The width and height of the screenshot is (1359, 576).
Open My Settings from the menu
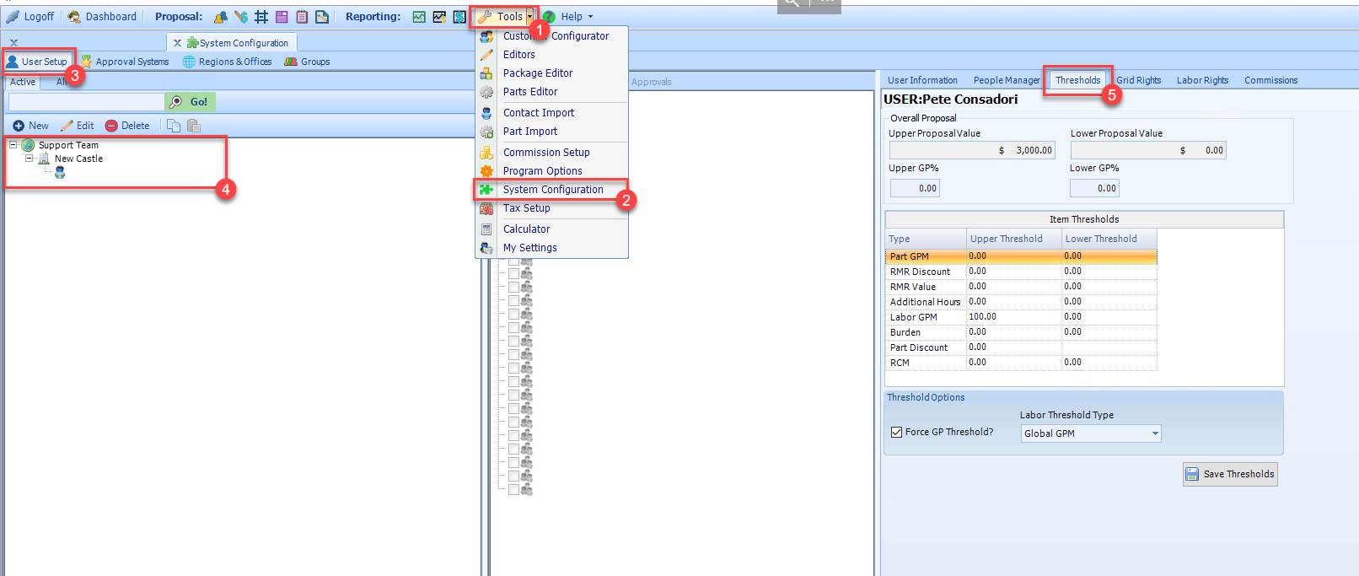point(529,248)
